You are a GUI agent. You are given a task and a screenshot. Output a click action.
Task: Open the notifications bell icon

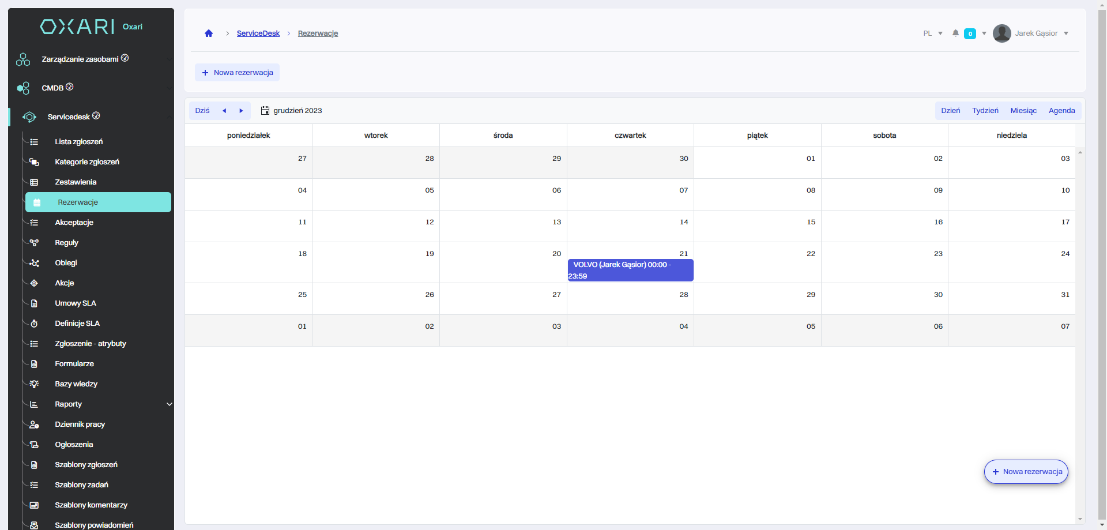click(955, 33)
